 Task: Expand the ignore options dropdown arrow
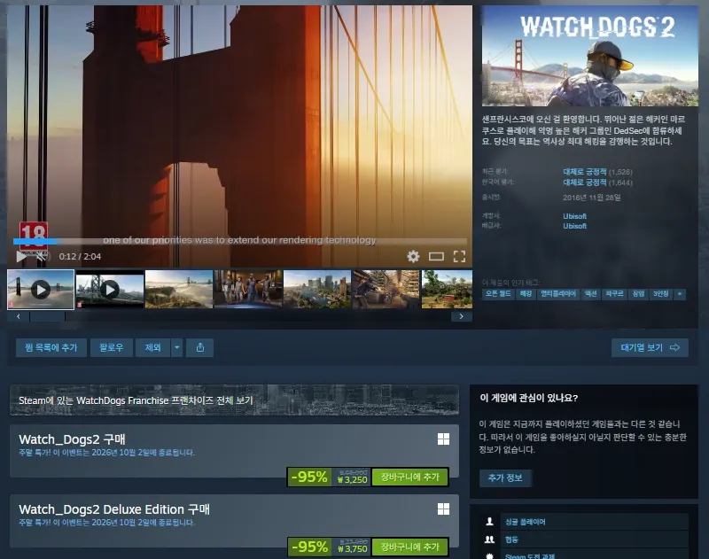[176, 347]
